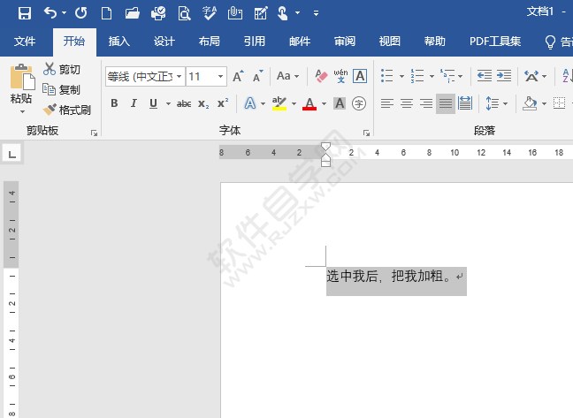Switch to the 邮件 tab
This screenshot has width=573, height=418.
click(300, 42)
